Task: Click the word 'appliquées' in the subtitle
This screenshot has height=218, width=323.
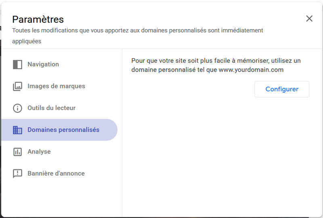Action: coord(27,41)
